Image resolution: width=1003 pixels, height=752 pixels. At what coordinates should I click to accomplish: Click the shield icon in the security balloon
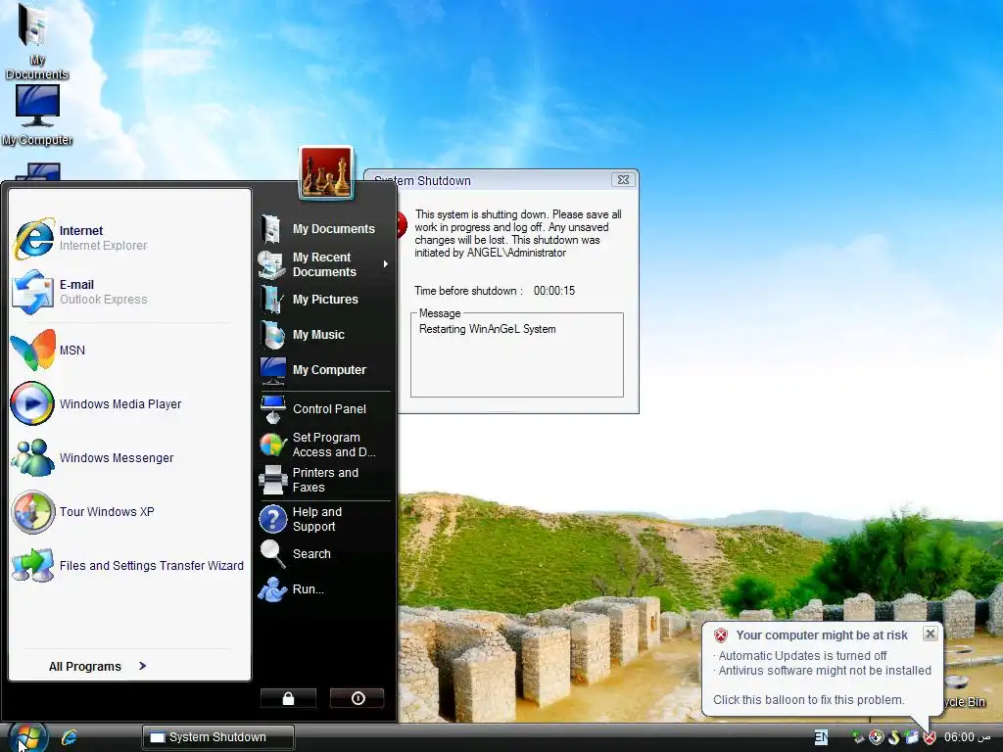[x=721, y=634]
